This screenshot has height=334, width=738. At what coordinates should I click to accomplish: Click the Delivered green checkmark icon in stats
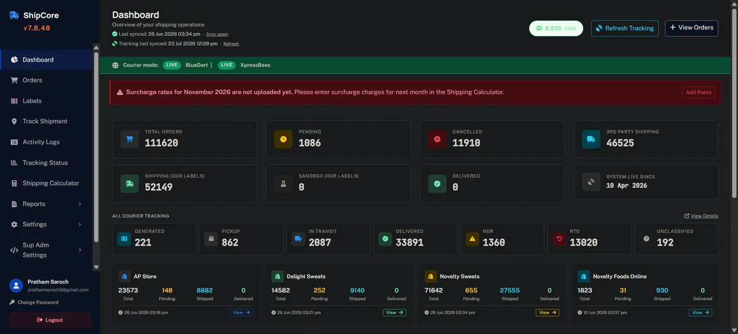437,183
